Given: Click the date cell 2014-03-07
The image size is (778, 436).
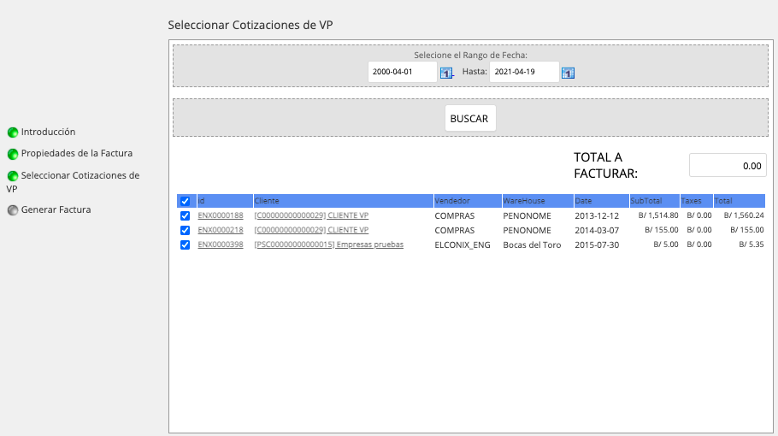Looking at the screenshot, I should pyautogui.click(x=597, y=230).
